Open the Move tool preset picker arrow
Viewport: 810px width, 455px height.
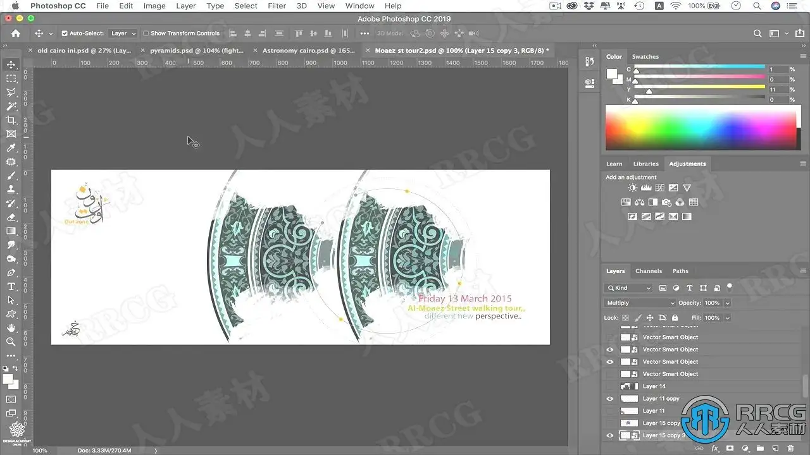coord(51,33)
